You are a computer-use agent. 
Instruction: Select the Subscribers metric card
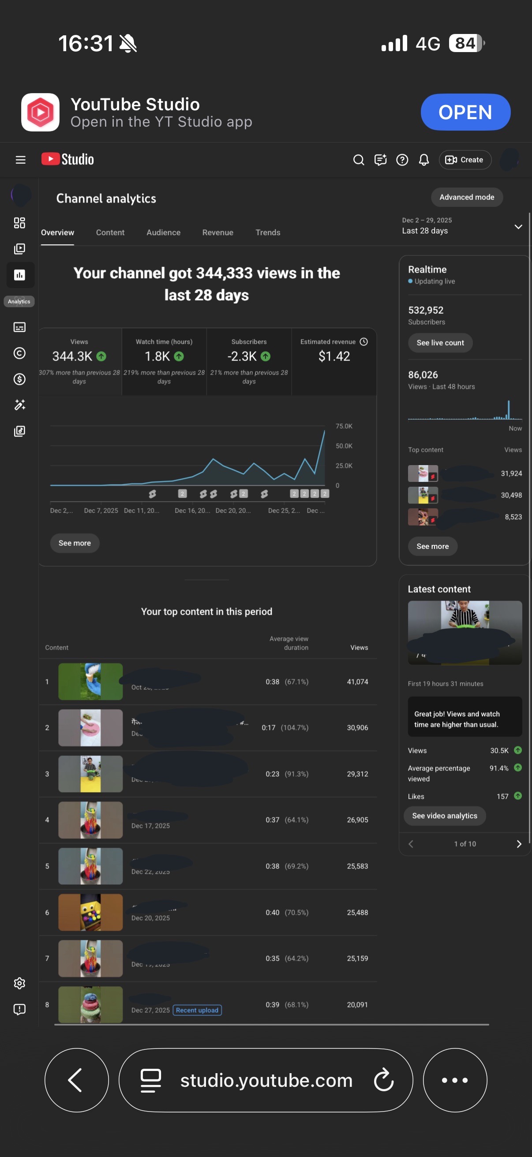[249, 361]
